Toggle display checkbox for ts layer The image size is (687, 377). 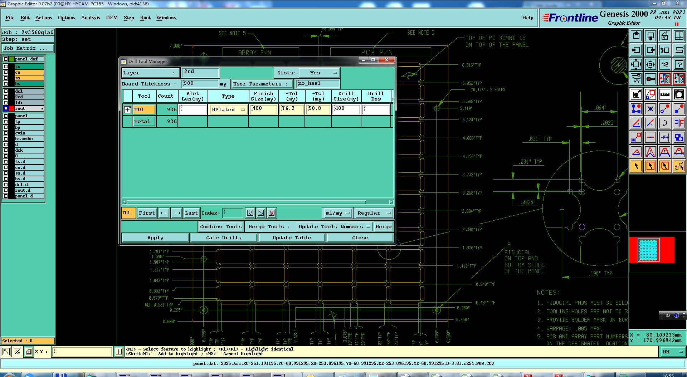(6, 67)
